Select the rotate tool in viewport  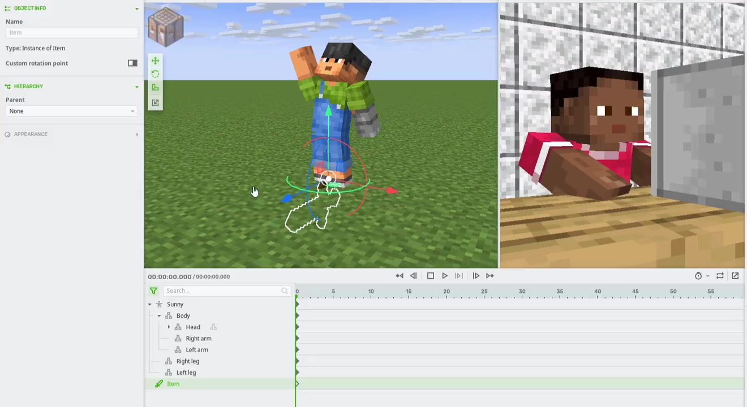point(155,75)
